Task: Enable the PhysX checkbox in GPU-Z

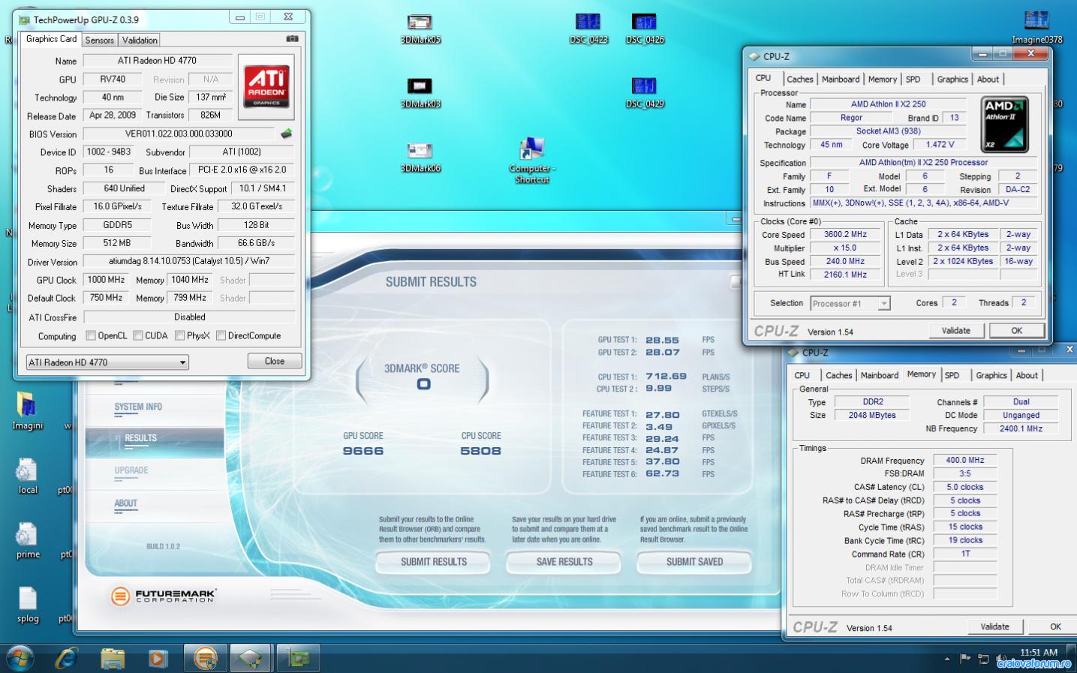Action: 180,335
